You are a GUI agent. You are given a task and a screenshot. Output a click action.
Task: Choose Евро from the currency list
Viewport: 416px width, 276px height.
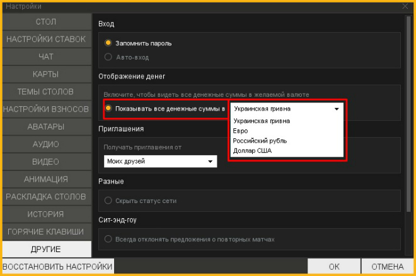[x=240, y=131]
